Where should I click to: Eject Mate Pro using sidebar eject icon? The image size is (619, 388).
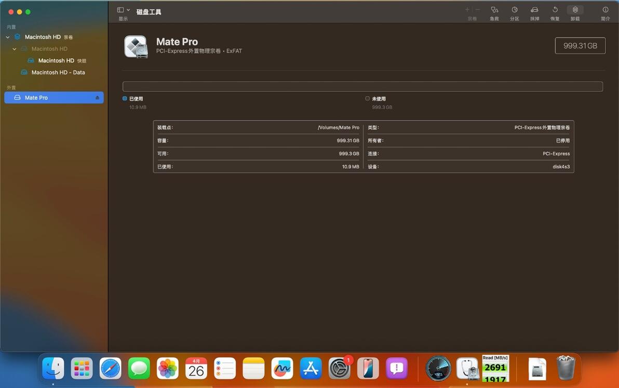[x=97, y=98]
